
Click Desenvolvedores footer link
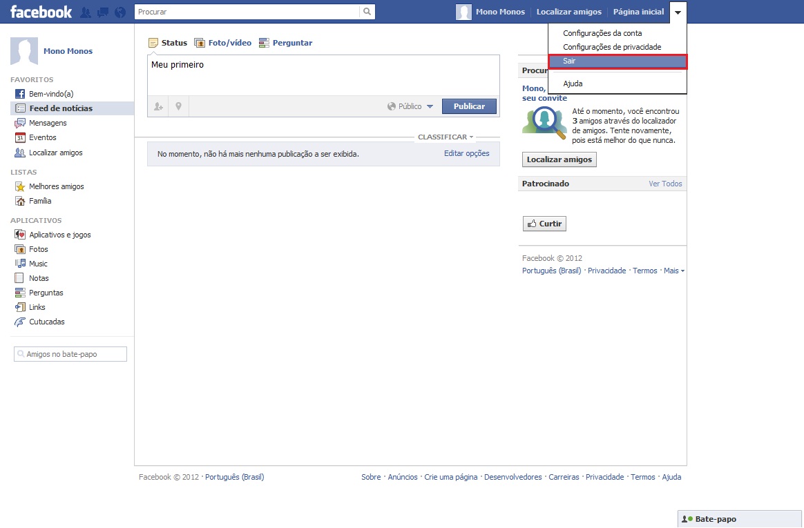click(513, 477)
